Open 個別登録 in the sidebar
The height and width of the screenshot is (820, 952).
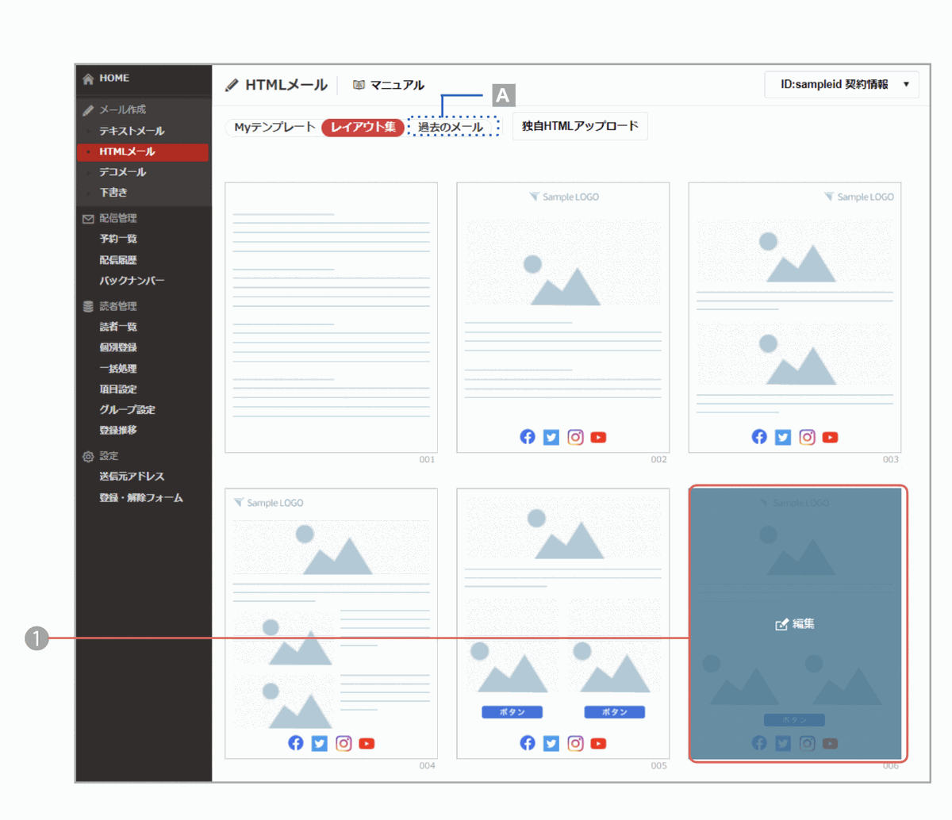118,347
